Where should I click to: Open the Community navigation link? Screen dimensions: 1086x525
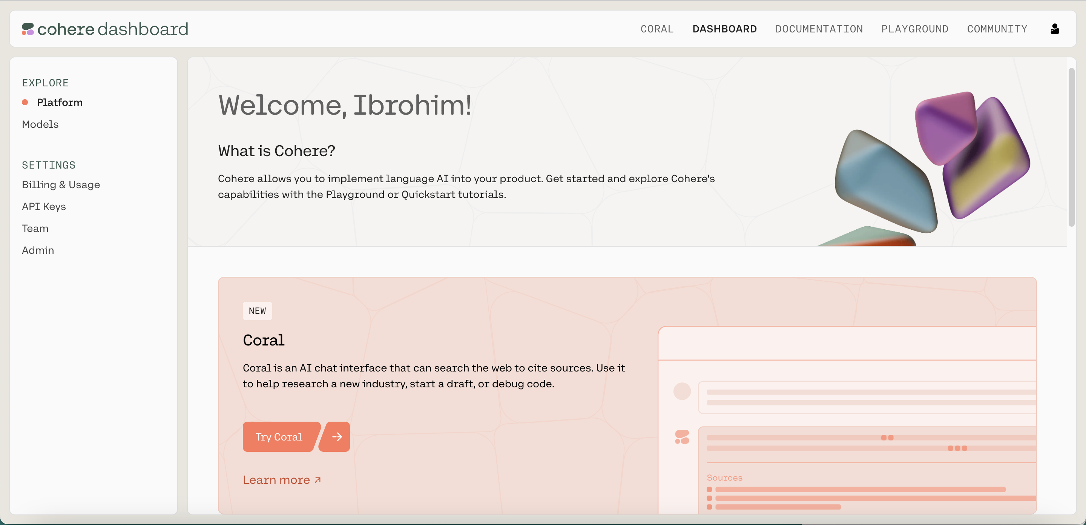(997, 29)
